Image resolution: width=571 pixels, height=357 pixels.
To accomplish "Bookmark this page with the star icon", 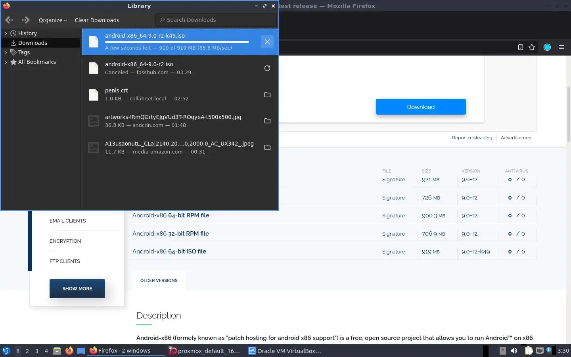I will (532, 47).
